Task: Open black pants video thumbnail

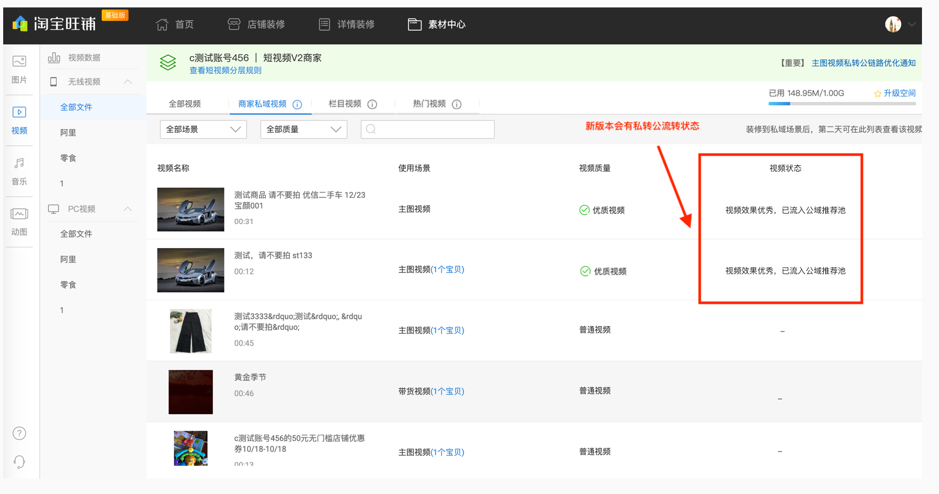Action: 190,331
